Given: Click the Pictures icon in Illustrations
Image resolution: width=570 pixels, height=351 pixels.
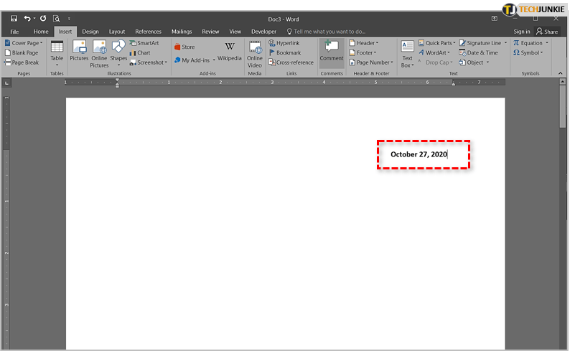Looking at the screenshot, I should coord(79,50).
